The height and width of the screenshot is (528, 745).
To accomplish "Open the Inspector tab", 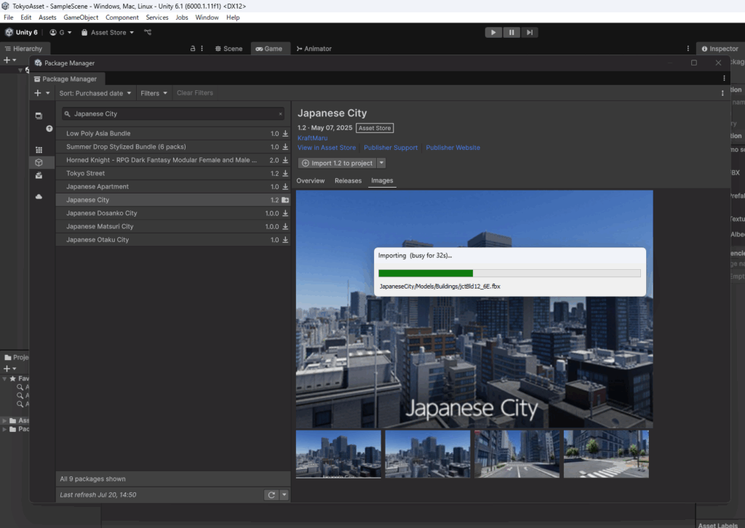I will click(720, 49).
